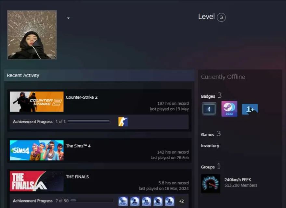Open the blue 1+ badge
The height and width of the screenshot is (208, 286).
(250, 109)
